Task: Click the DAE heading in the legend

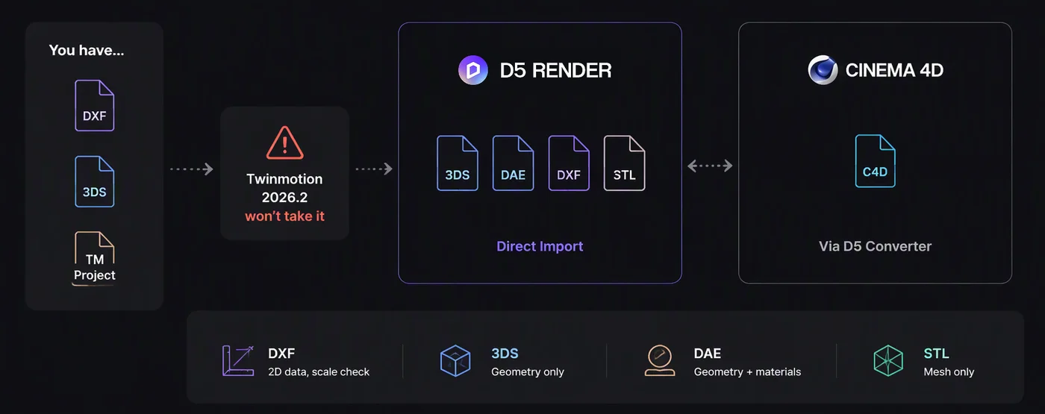Action: [708, 353]
